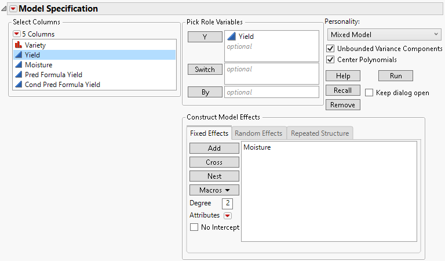Click the Y role button
445x261 pixels.
pyautogui.click(x=205, y=37)
